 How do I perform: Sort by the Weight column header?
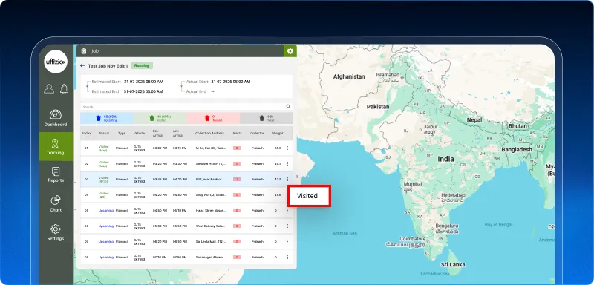pos(278,134)
